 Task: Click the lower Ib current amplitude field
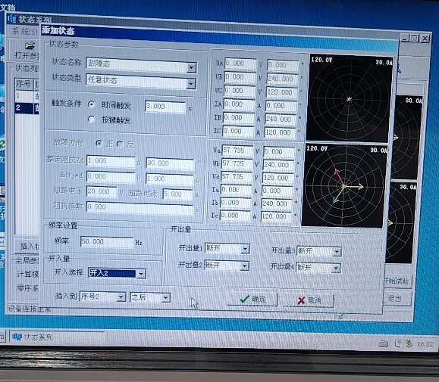coord(236,203)
